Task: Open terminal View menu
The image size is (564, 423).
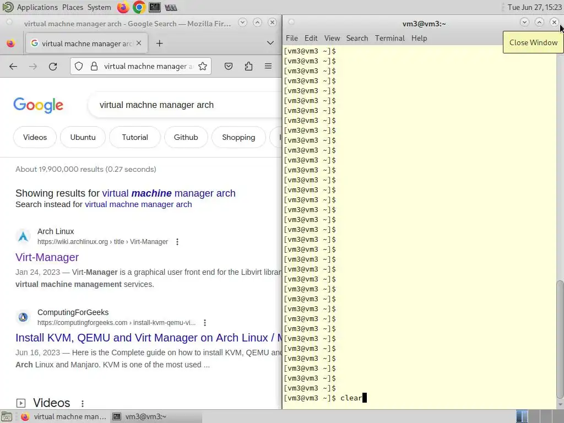Action: [332, 38]
